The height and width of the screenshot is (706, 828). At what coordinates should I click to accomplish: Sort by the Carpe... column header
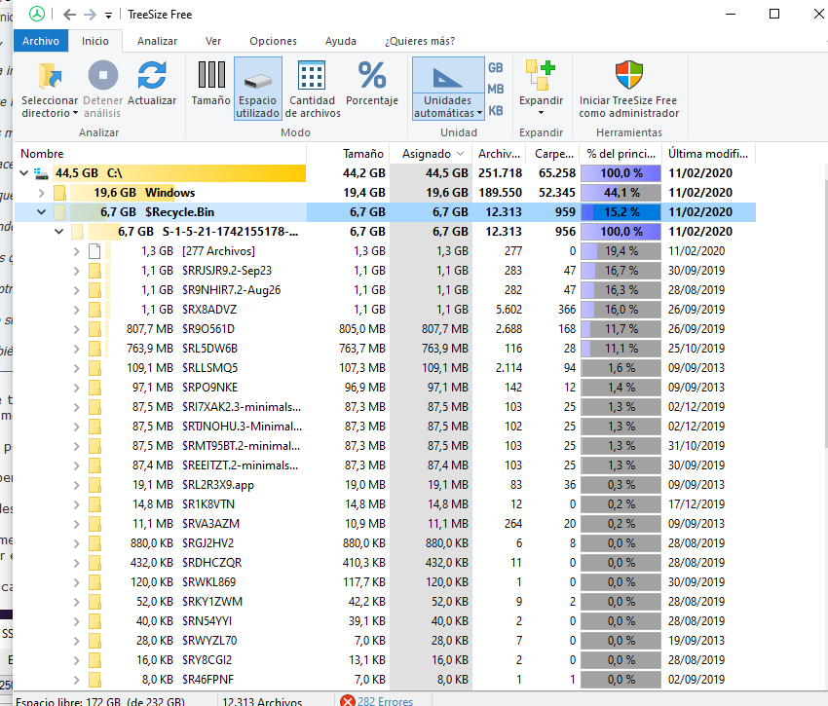(553, 154)
